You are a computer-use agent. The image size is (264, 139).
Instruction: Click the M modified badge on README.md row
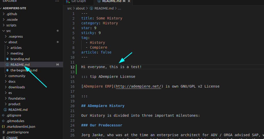pos(58,65)
